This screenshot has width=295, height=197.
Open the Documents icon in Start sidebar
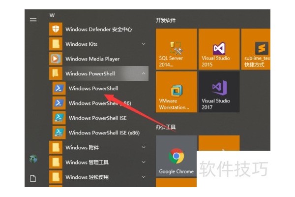pyautogui.click(x=33, y=178)
